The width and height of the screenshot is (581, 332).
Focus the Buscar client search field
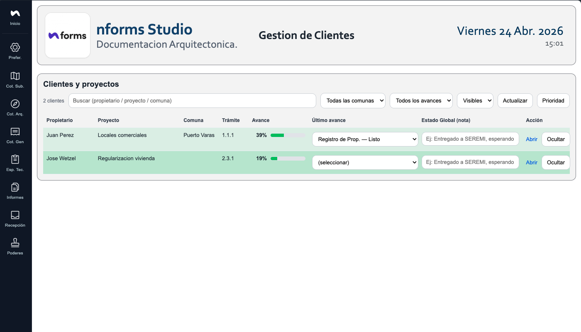pyautogui.click(x=192, y=100)
